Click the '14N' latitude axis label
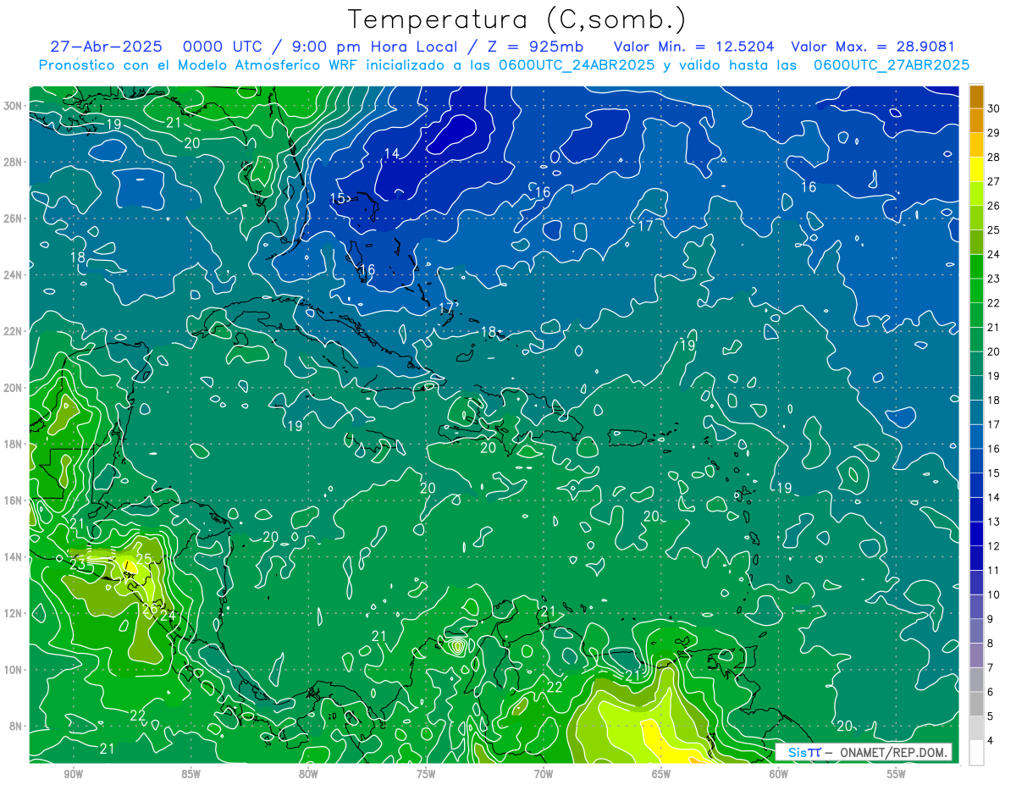The image size is (1016, 785). [x=14, y=557]
